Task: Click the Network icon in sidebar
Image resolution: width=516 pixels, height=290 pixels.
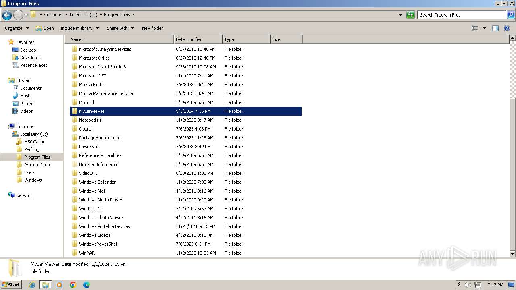Action: pos(11,195)
